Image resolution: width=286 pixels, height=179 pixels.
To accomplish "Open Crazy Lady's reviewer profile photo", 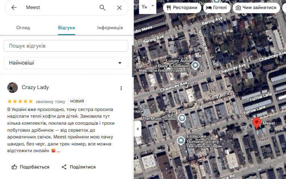I will tap(13, 87).
